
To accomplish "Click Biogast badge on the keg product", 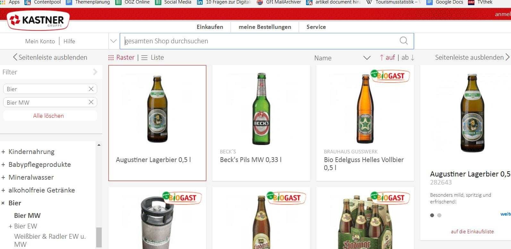I will pyautogui.click(x=182, y=198).
